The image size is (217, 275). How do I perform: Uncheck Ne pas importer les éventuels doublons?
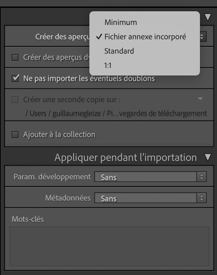pyautogui.click(x=15, y=79)
